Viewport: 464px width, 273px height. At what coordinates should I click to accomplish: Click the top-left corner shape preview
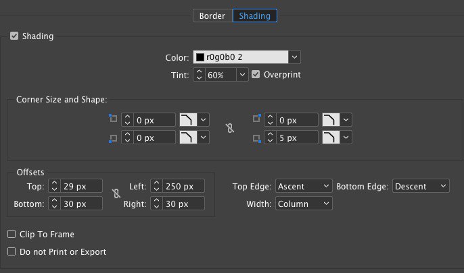[x=188, y=120]
